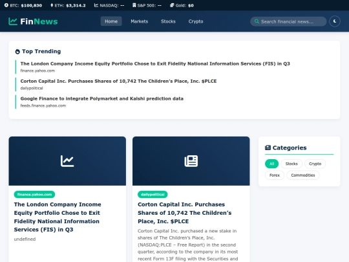Click the line chart thumbnail on London Company card
Image resolution: width=349 pixels, height=262 pixels.
point(67,161)
